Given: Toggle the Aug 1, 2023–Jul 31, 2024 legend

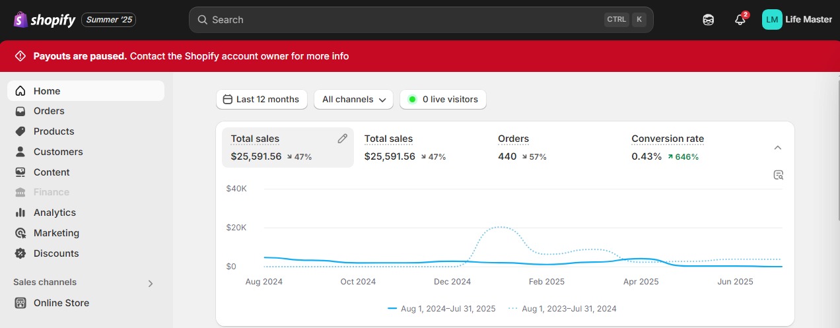Looking at the screenshot, I should pos(562,308).
